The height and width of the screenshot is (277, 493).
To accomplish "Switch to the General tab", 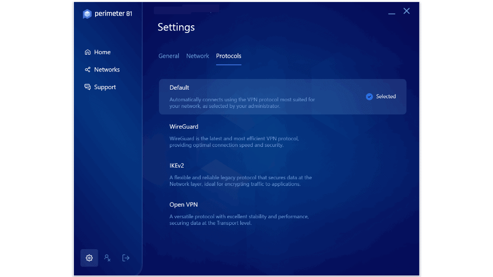I will click(x=169, y=56).
